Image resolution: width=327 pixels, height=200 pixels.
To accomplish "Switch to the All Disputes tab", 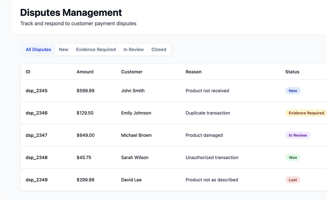I will click(x=38, y=49).
